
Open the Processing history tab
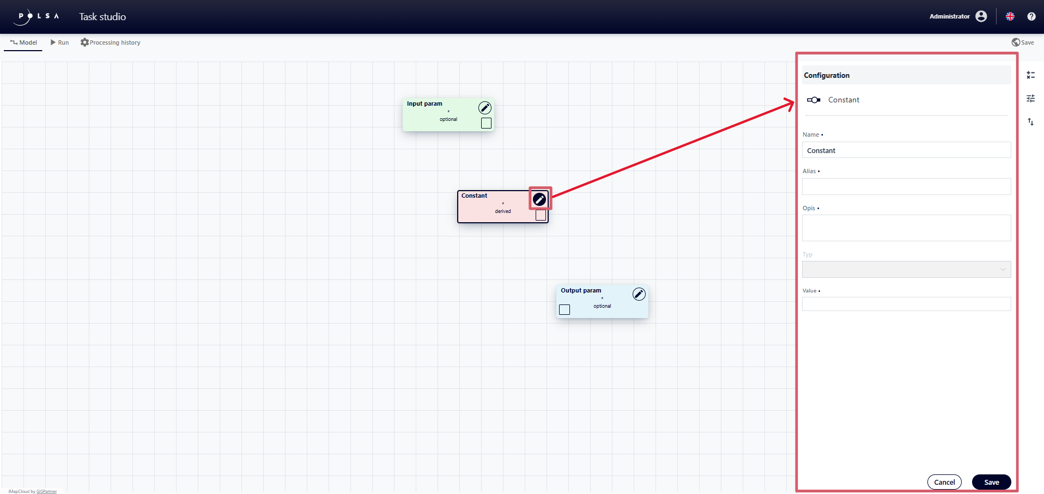tap(110, 42)
